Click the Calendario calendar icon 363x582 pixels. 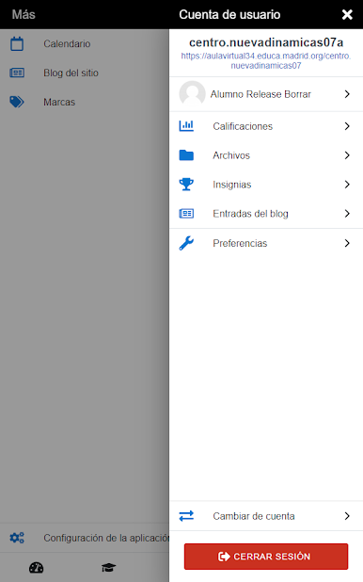coord(17,43)
